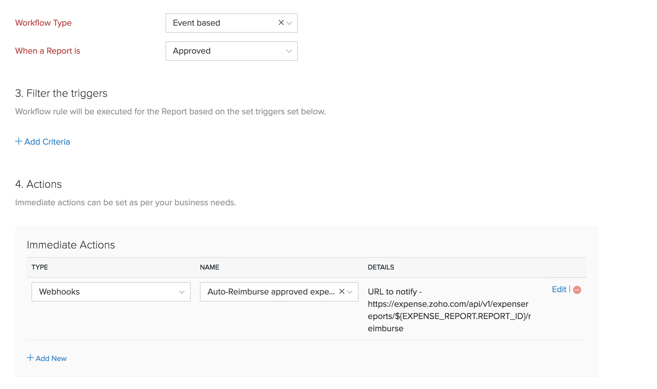Click the TYPE column header
The image size is (657, 389).
pyautogui.click(x=39, y=267)
